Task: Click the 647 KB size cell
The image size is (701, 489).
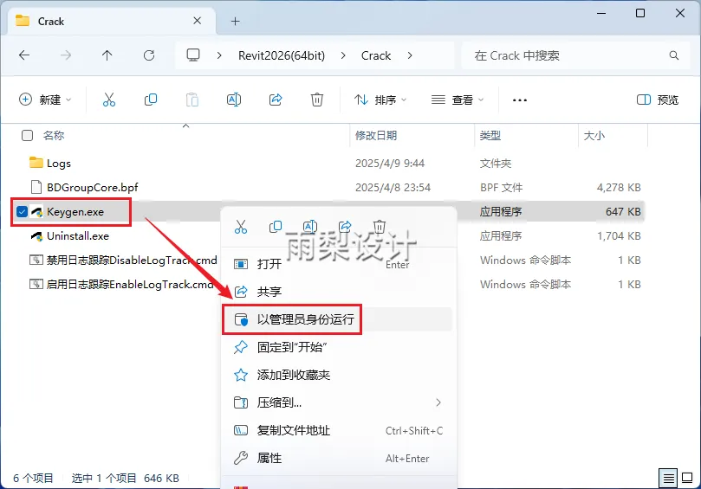Action: click(623, 212)
